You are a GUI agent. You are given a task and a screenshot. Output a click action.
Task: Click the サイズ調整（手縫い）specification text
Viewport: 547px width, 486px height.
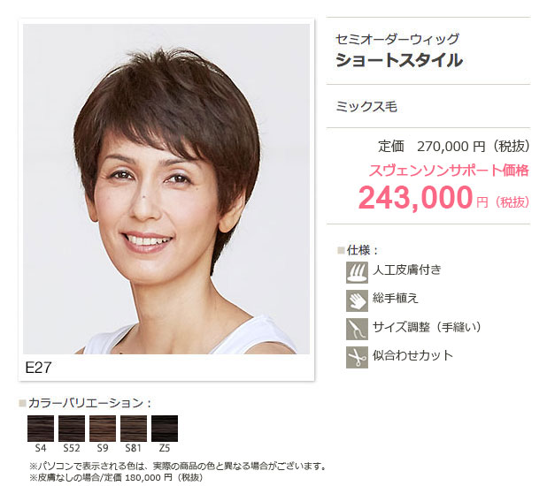[427, 327]
